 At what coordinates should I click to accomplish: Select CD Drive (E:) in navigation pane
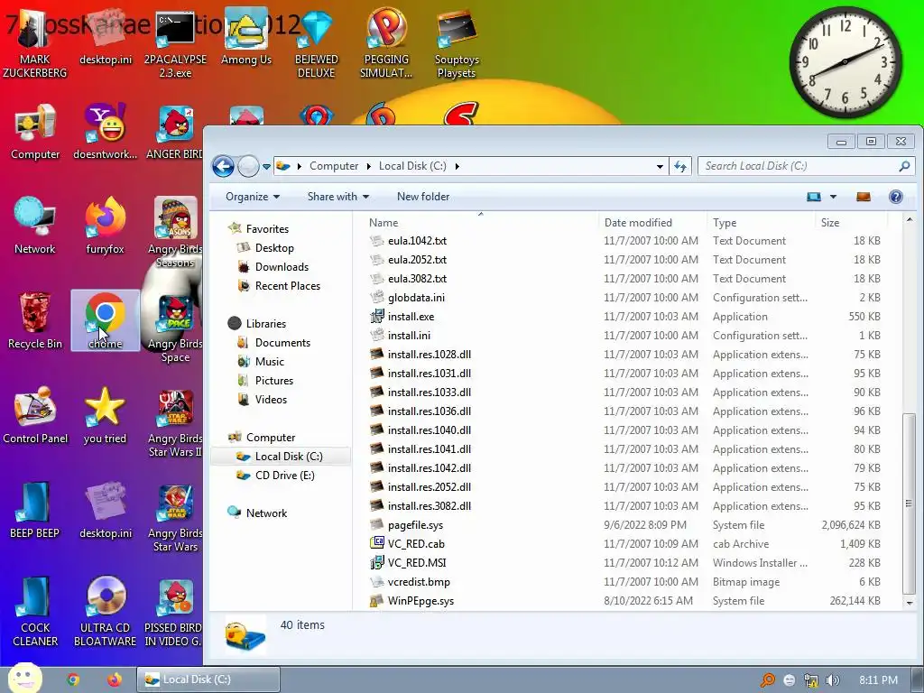(284, 476)
